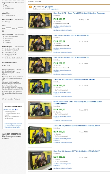Viewport: 112px width, 174px height.
Task: Open Weitere Suchfilter options
Action: [x=9, y=62]
